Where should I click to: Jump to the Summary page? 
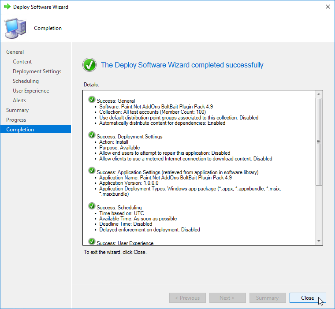[17, 110]
